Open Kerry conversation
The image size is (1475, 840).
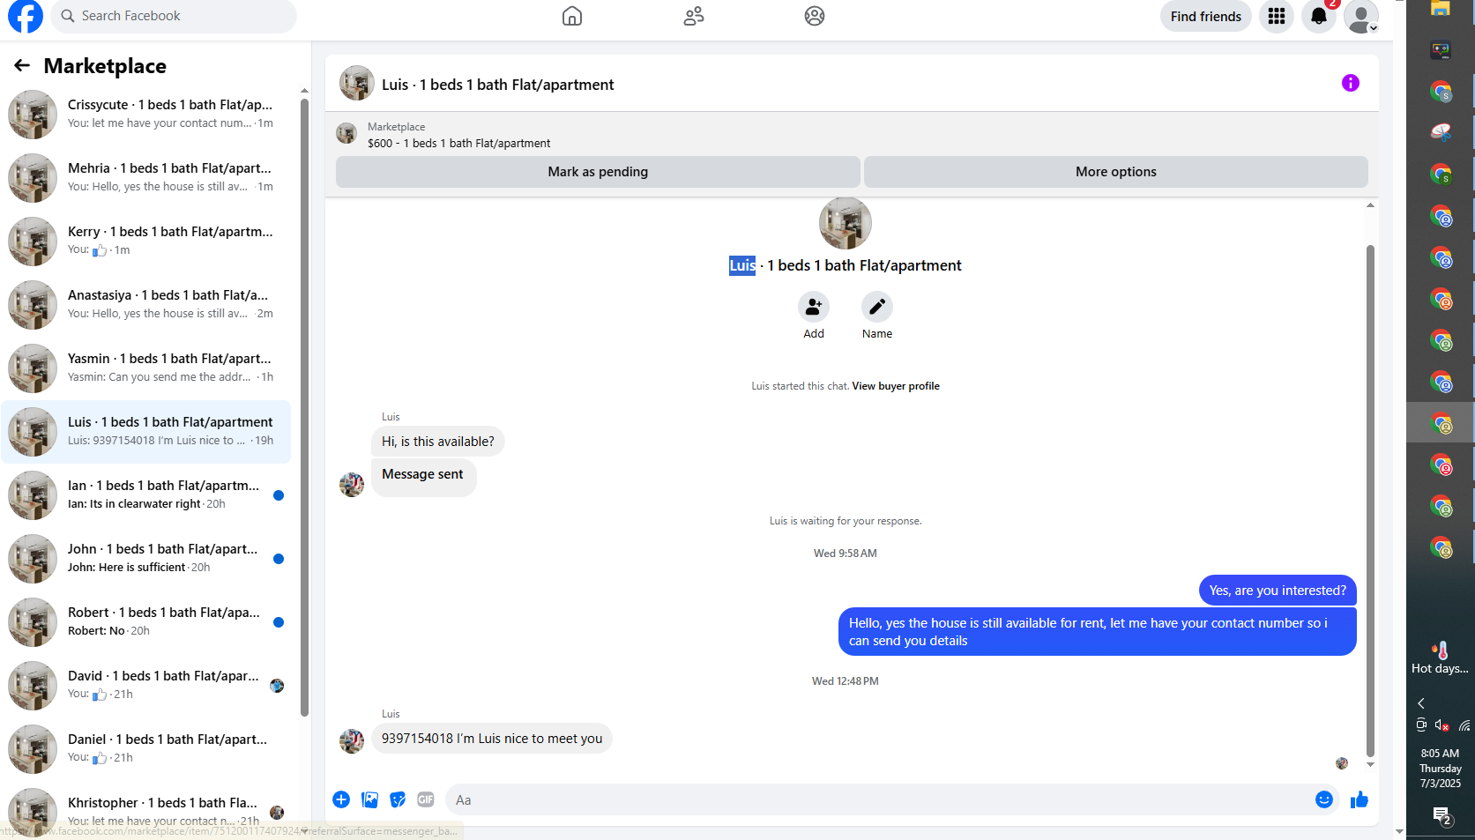[x=146, y=242]
